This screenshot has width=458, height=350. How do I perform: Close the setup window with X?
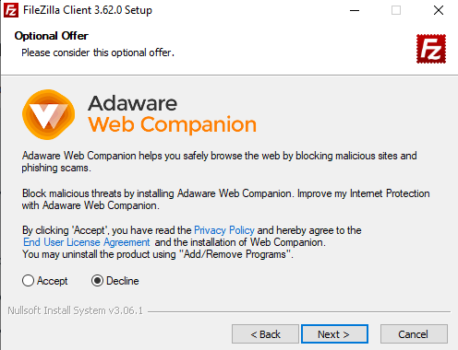point(439,10)
